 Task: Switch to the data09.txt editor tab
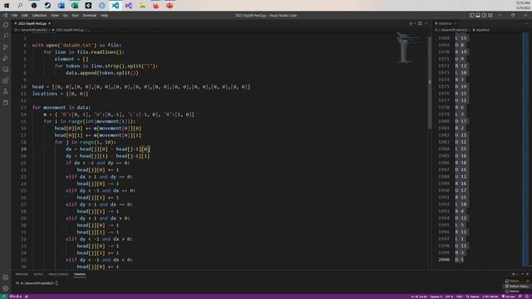(445, 23)
